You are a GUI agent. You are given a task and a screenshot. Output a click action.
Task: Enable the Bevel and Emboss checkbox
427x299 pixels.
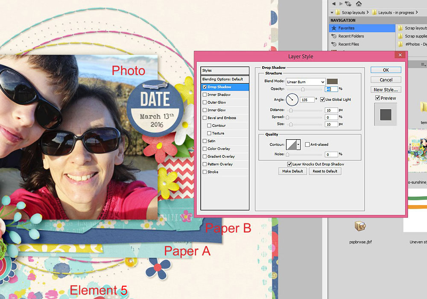pyautogui.click(x=205, y=117)
